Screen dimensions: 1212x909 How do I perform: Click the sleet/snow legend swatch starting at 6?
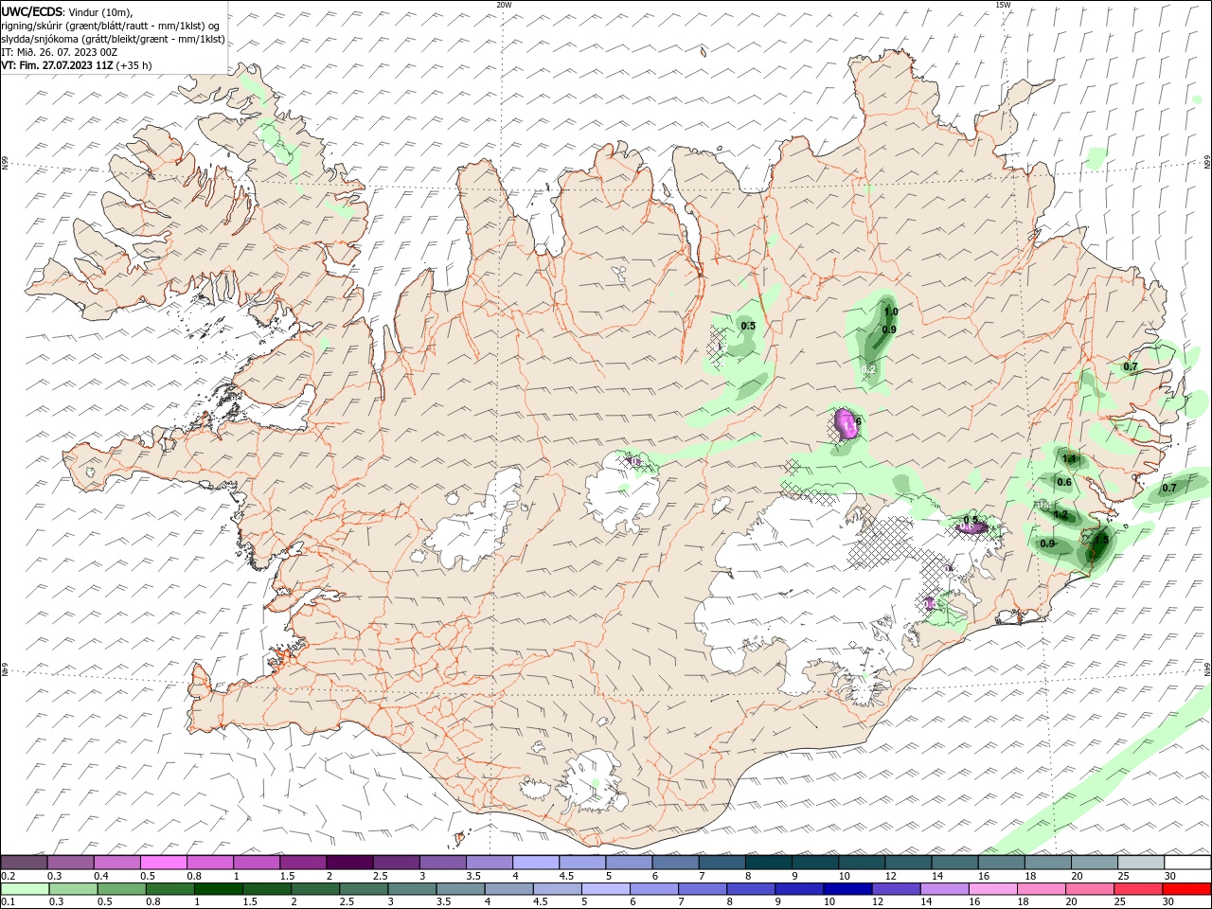pos(675,863)
